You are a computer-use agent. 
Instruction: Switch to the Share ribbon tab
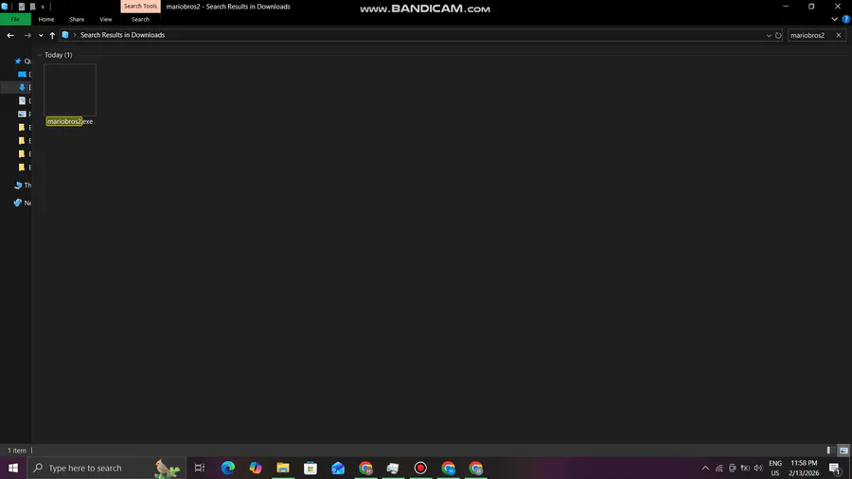77,19
